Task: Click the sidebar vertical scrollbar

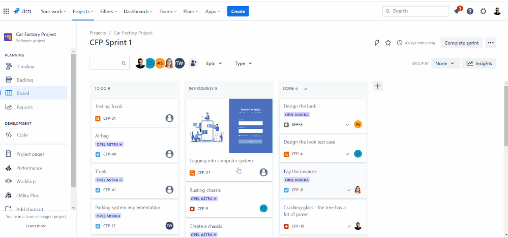Action: coord(73,121)
